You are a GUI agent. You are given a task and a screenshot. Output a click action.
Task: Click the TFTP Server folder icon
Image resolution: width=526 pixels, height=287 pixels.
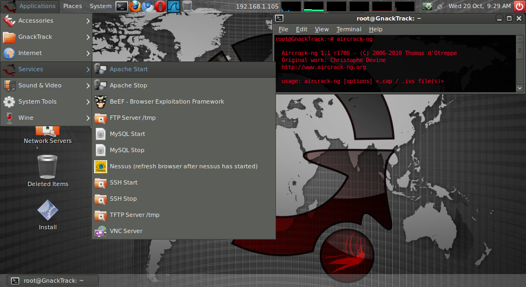[100, 215]
